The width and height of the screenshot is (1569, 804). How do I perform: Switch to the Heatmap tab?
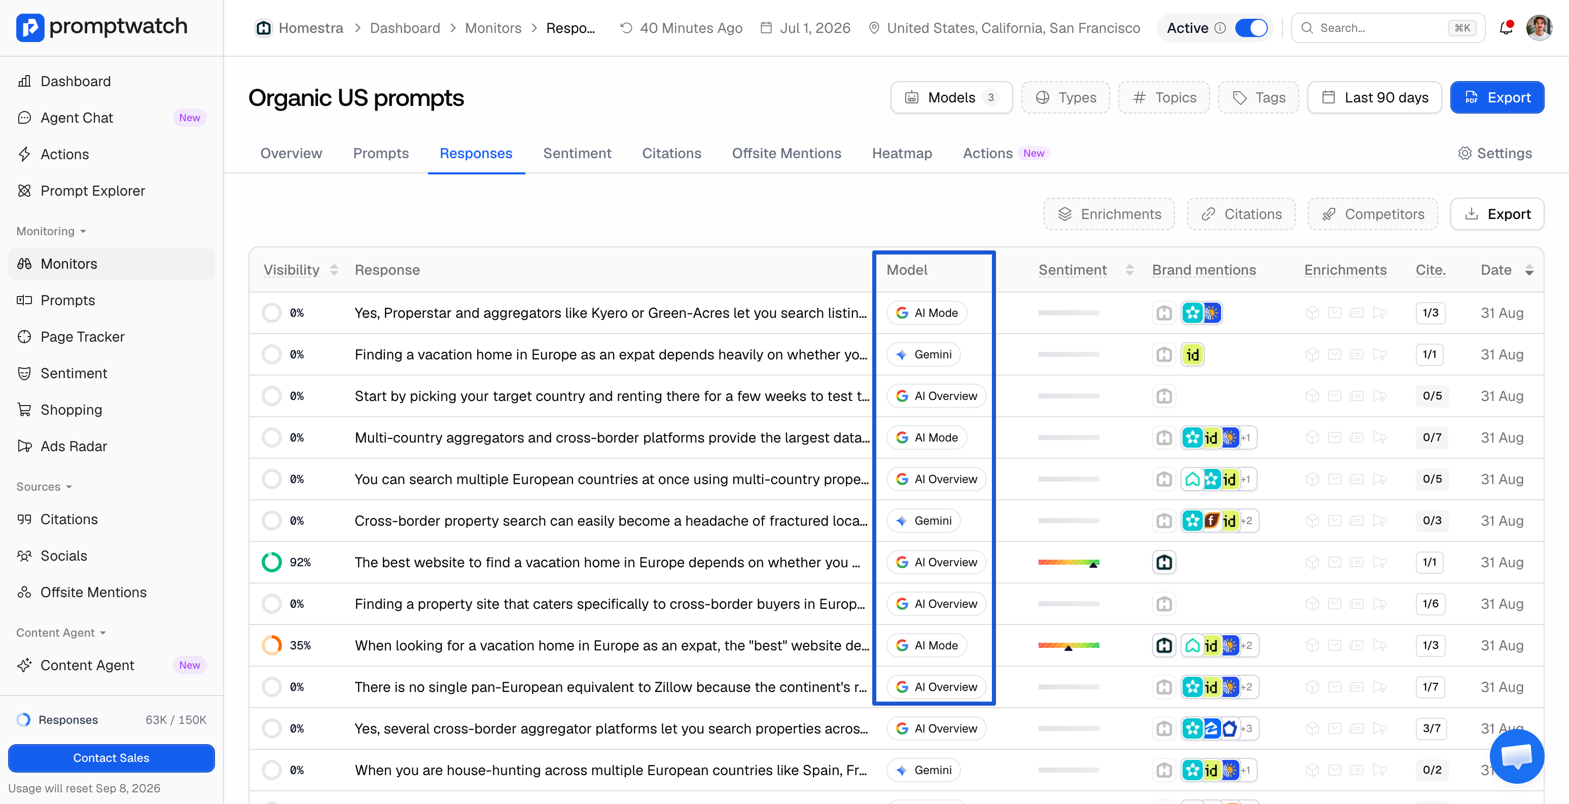[x=902, y=154]
